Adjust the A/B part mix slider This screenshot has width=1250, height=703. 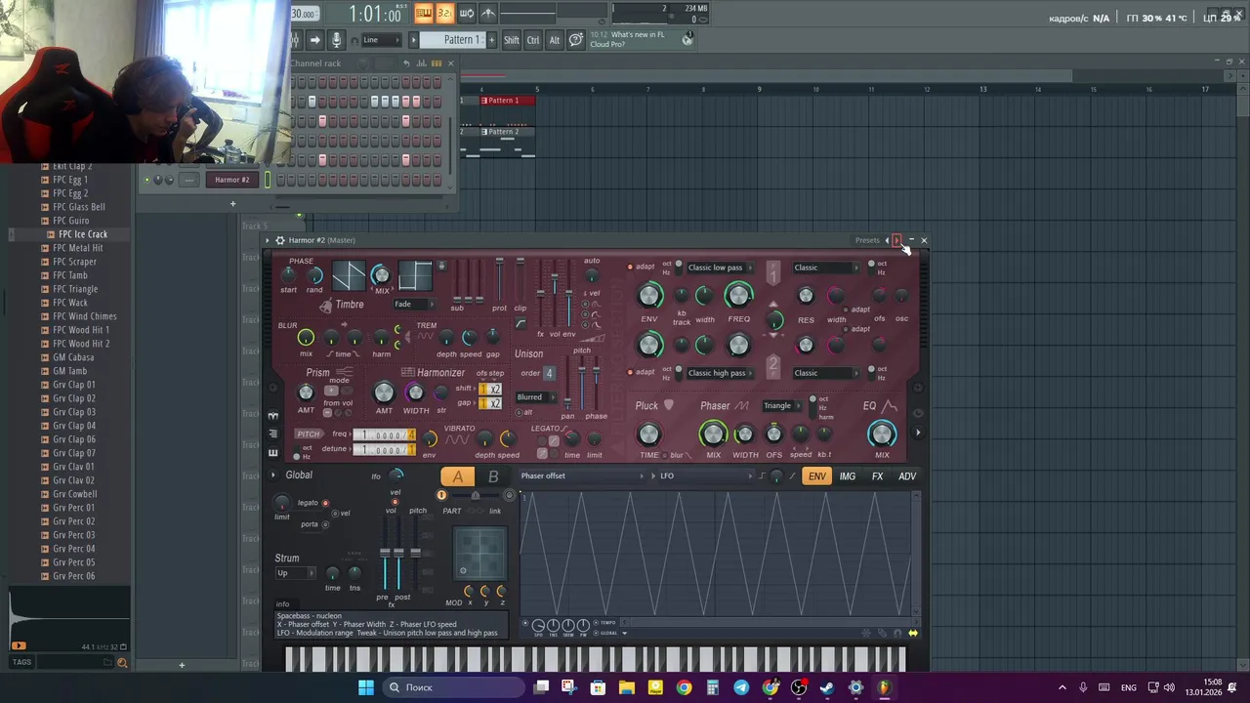click(476, 496)
